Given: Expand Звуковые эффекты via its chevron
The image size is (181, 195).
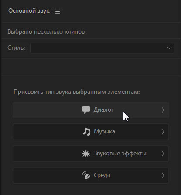Looking at the screenshot, I should [x=163, y=154].
